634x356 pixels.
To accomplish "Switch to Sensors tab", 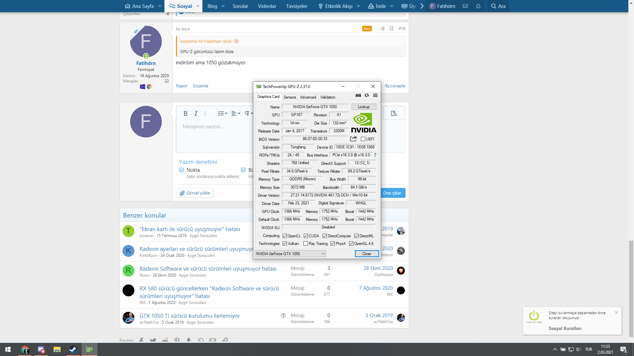I will 290,97.
